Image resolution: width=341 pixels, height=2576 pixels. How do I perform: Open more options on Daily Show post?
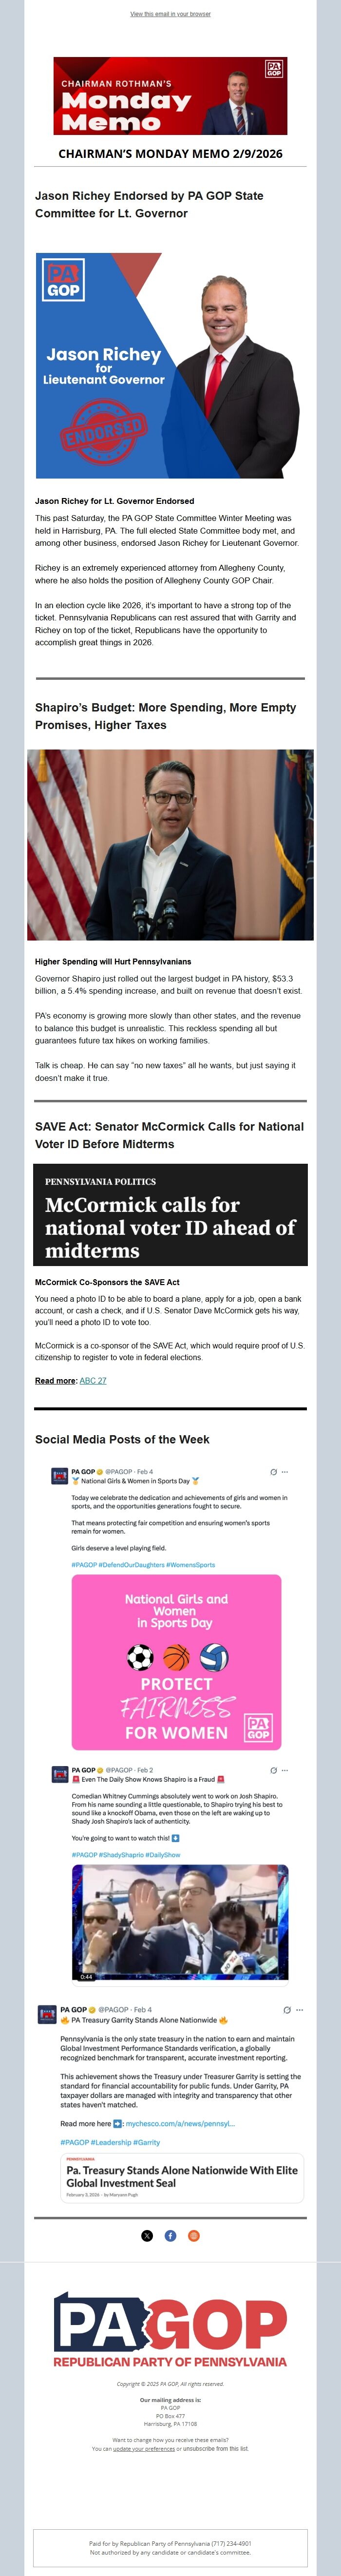pyautogui.click(x=285, y=1770)
